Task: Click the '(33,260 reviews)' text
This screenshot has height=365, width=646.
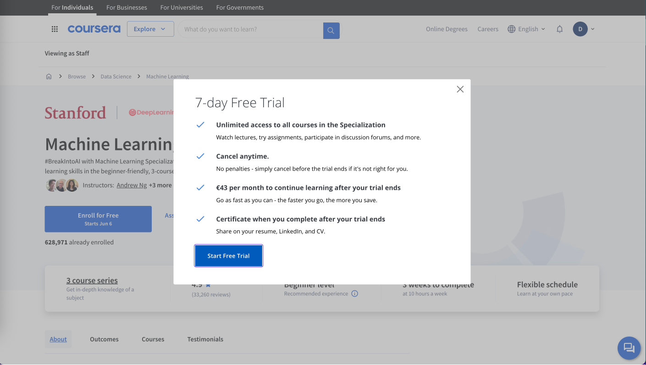Action: click(211, 294)
